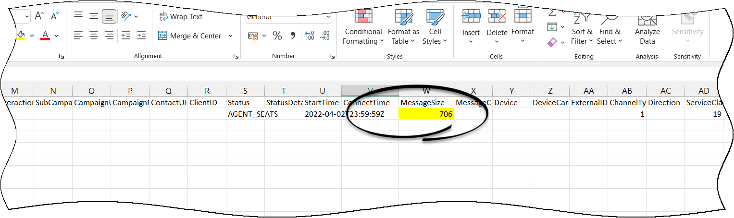This screenshot has height=218, width=734.
Task: Click the Increase Indent icon
Action: point(141,36)
